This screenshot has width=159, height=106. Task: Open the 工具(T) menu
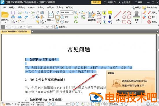[60, 8]
